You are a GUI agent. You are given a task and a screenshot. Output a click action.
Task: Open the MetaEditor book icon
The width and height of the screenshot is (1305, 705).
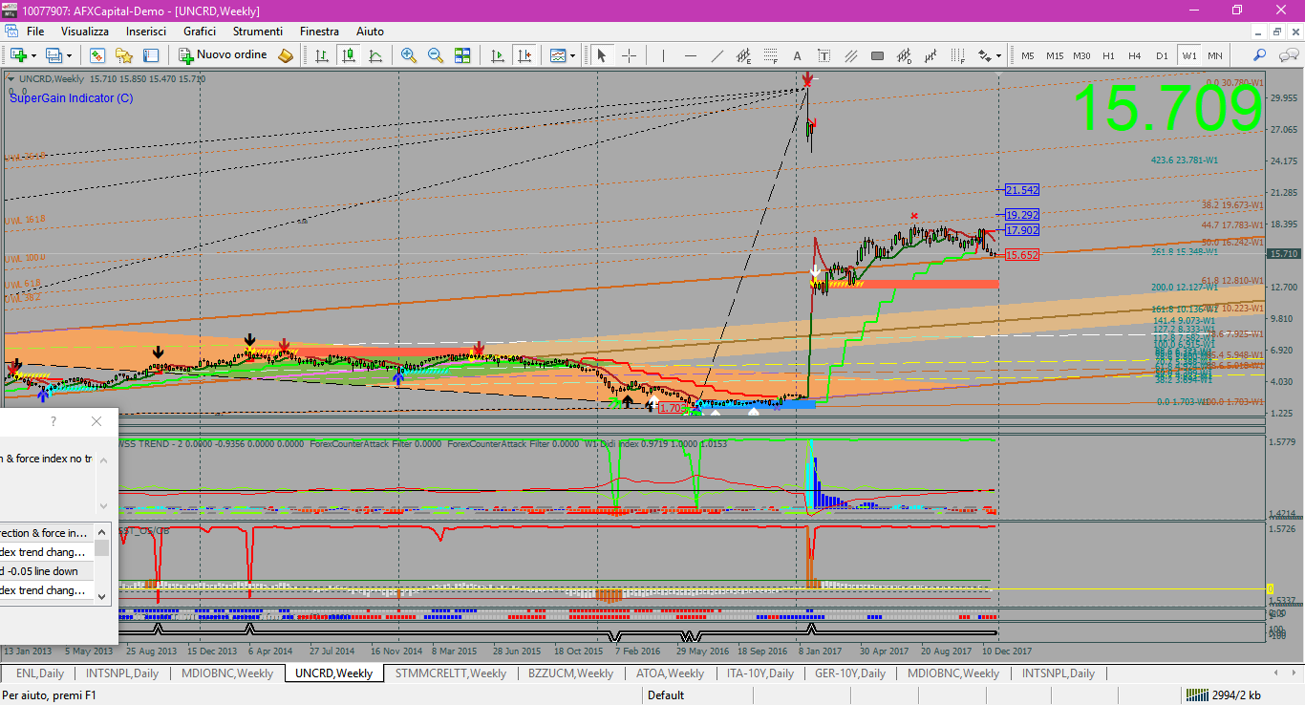286,55
